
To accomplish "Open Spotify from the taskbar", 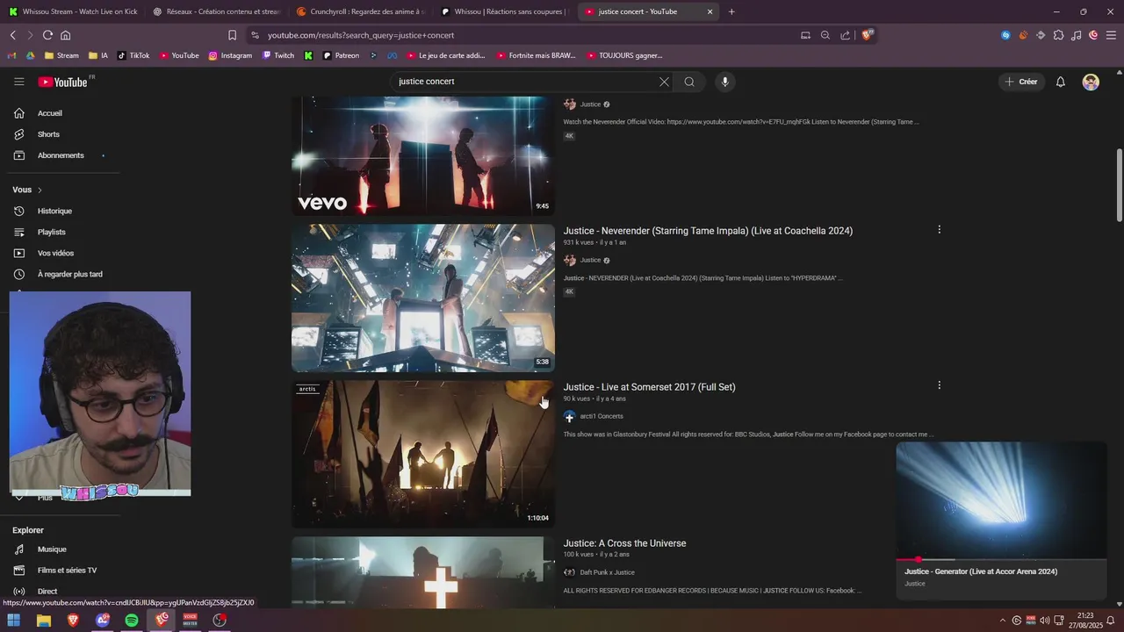I will click(132, 620).
